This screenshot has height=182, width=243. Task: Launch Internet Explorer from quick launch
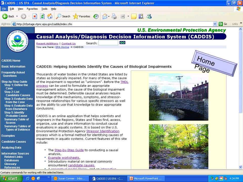28,178
